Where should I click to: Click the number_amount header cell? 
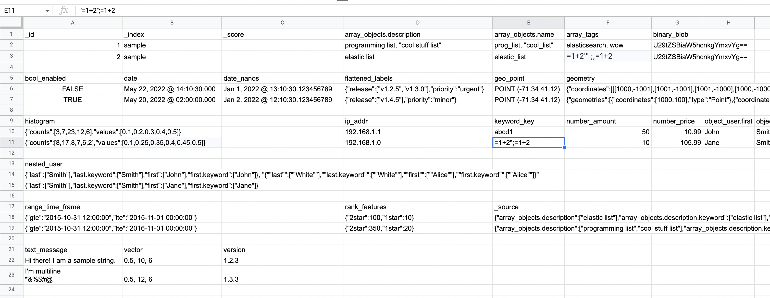tap(608, 121)
